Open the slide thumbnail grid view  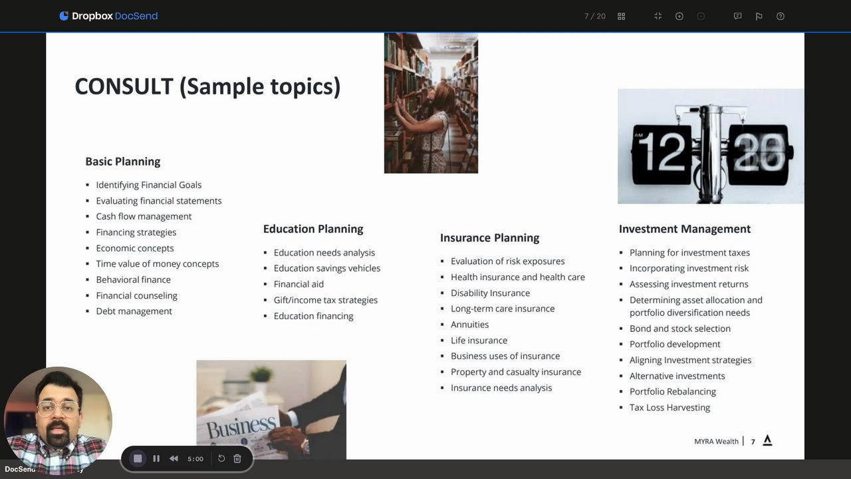(621, 16)
